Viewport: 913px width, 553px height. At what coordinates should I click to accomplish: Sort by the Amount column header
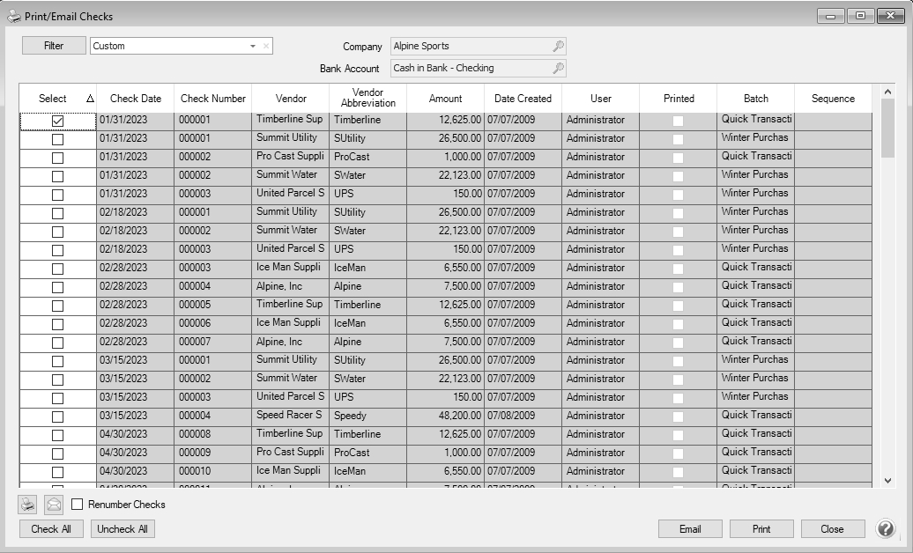(x=445, y=99)
